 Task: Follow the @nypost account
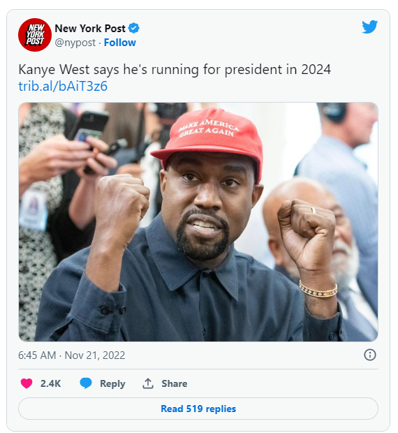click(x=120, y=43)
